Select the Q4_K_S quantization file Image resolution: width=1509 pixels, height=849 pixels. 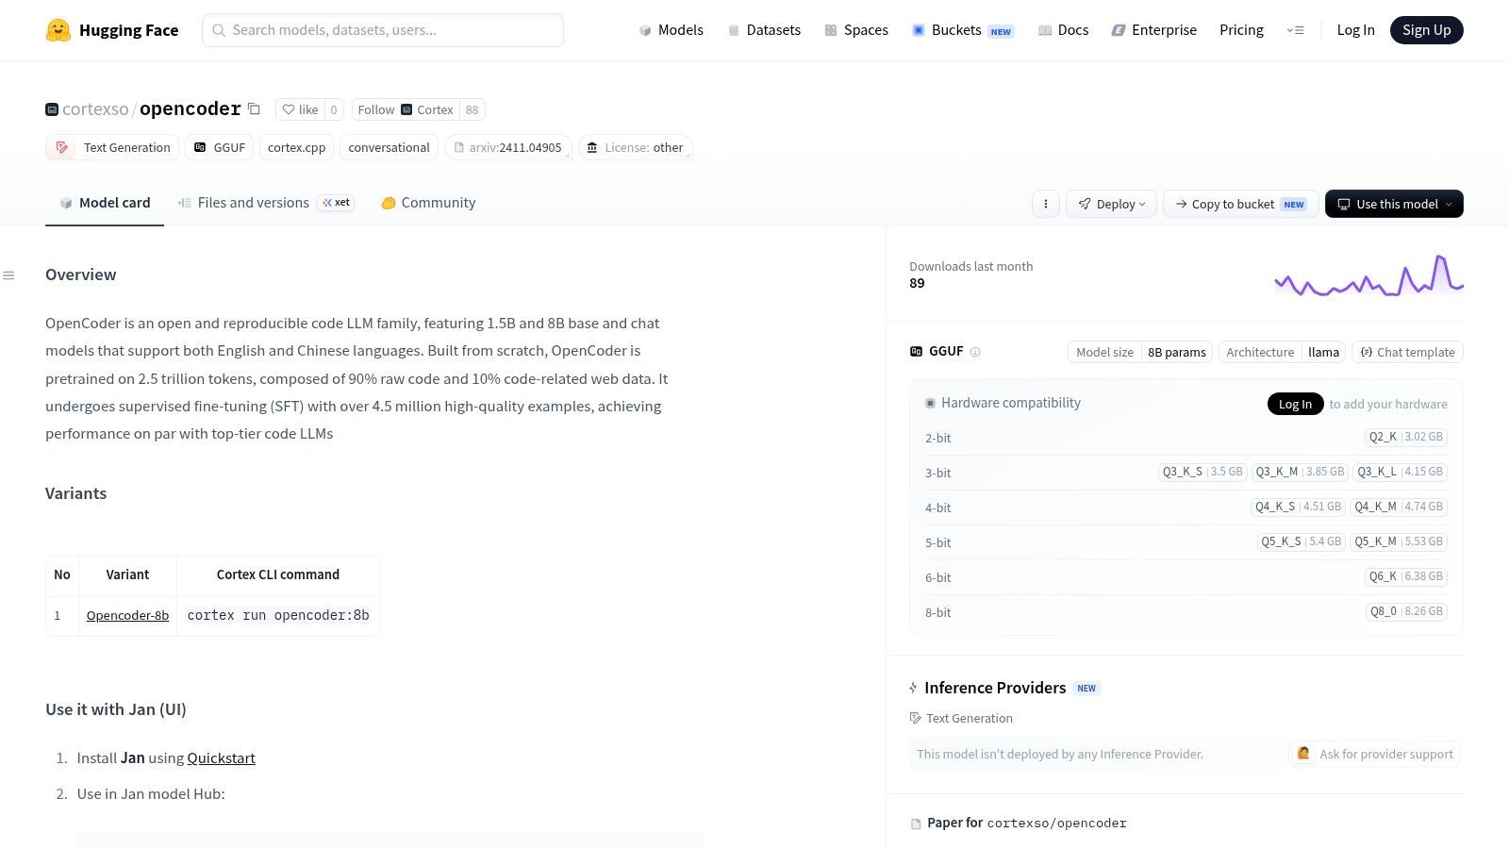(1298, 507)
